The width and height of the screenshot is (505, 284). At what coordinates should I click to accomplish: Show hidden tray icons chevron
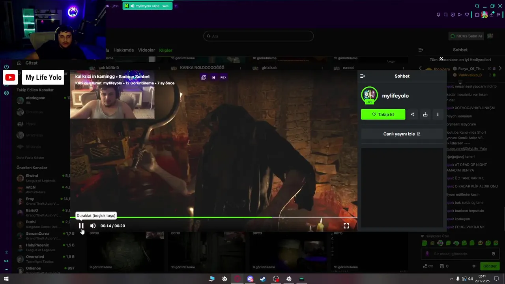click(x=451, y=279)
